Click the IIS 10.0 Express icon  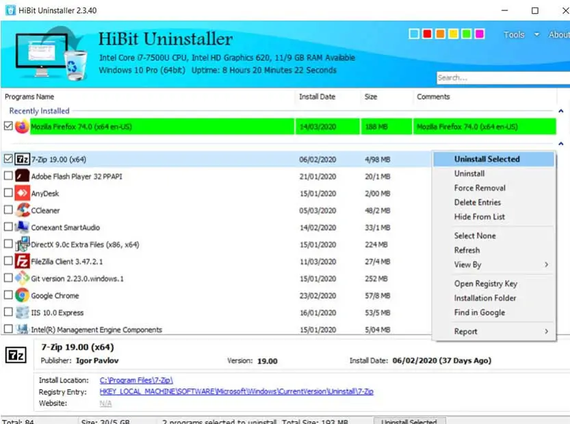pyautogui.click(x=22, y=312)
